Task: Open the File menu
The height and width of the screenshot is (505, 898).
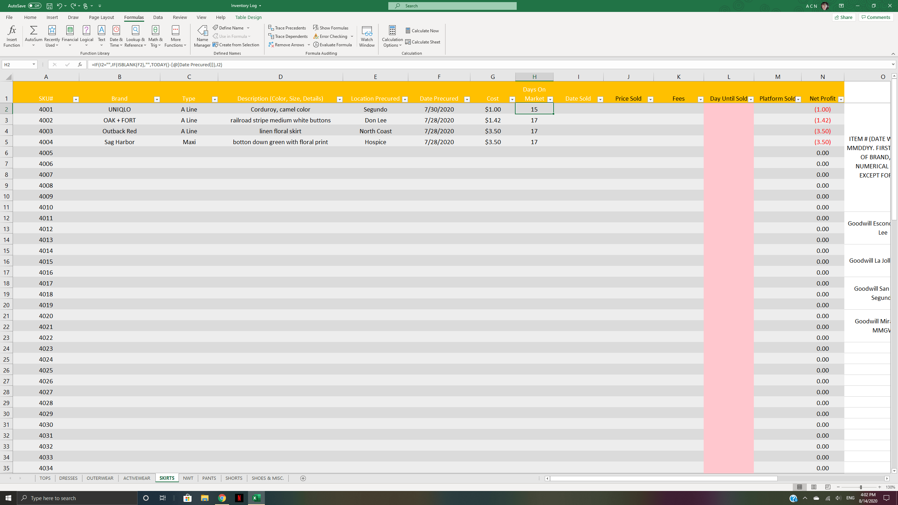Action: click(x=9, y=17)
